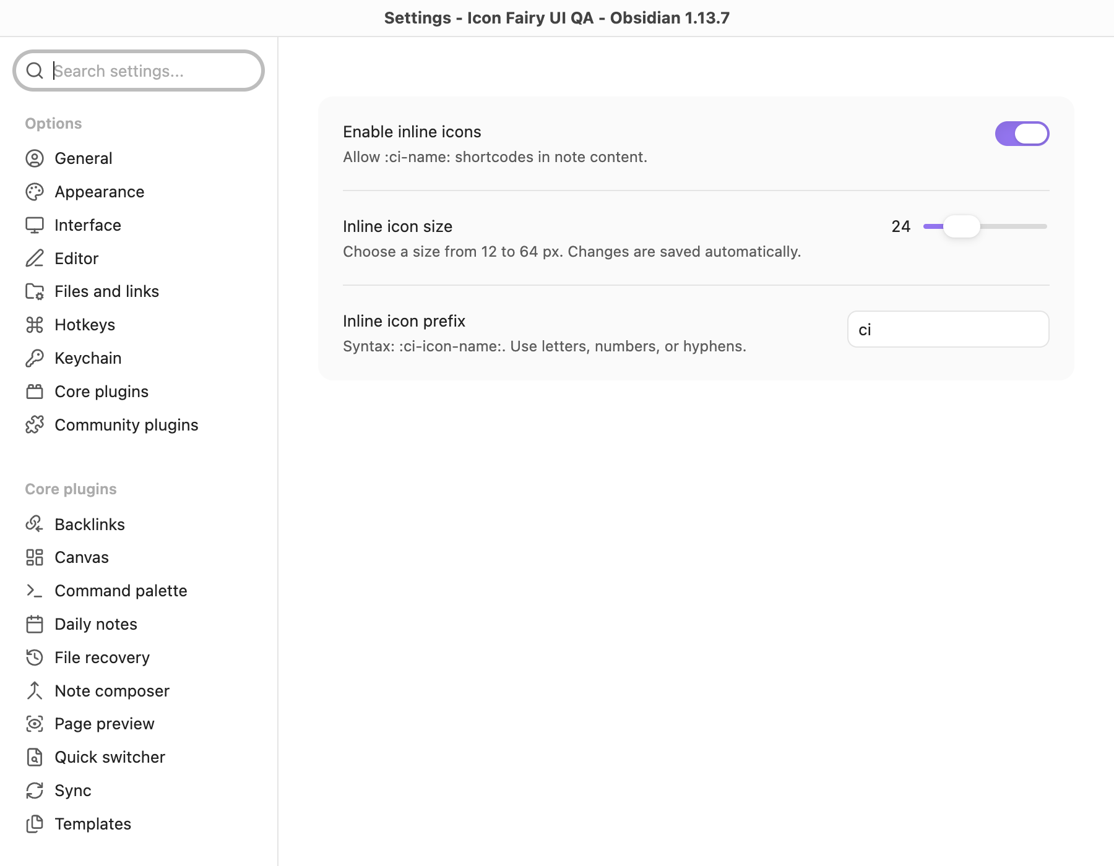The image size is (1114, 866).
Task: Click the Editor pencil icon
Action: coord(35,259)
